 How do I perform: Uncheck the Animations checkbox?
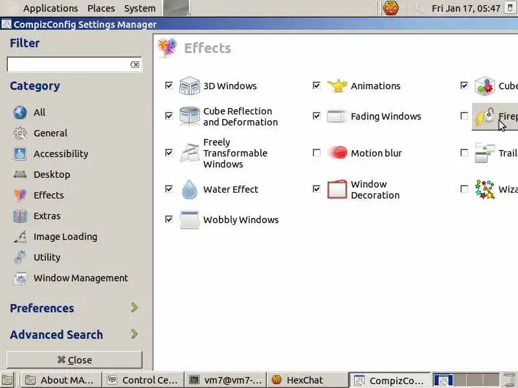[x=317, y=86]
